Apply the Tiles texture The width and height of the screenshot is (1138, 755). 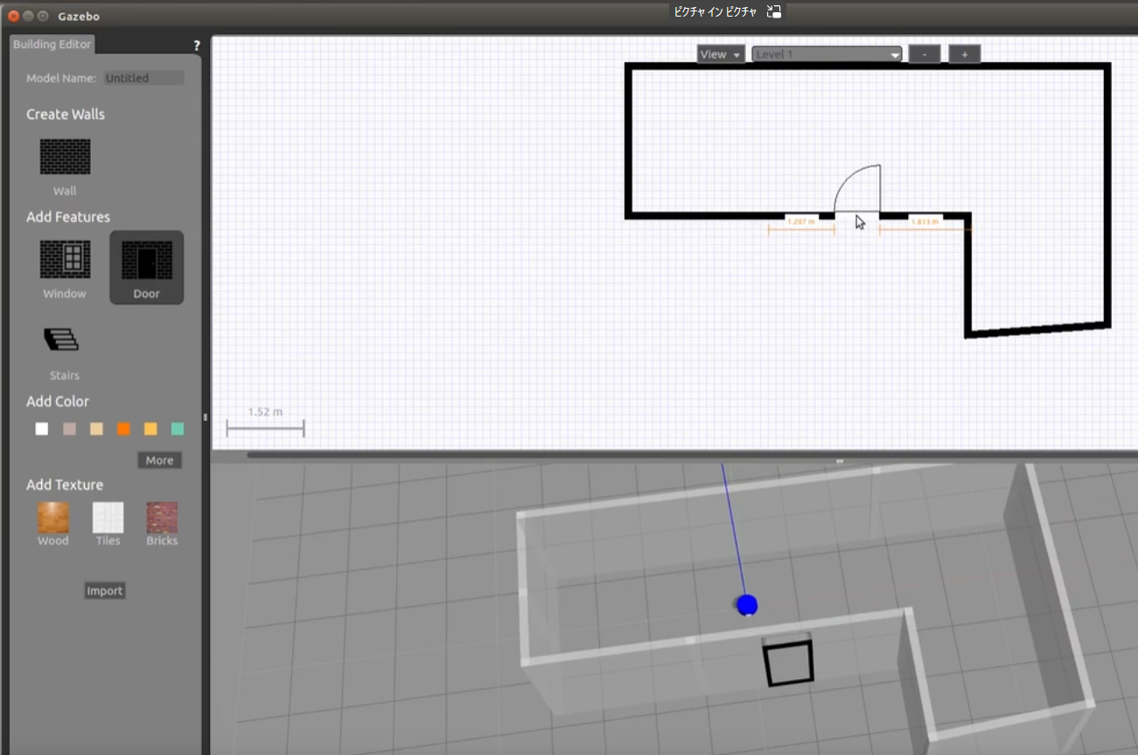[x=108, y=516]
